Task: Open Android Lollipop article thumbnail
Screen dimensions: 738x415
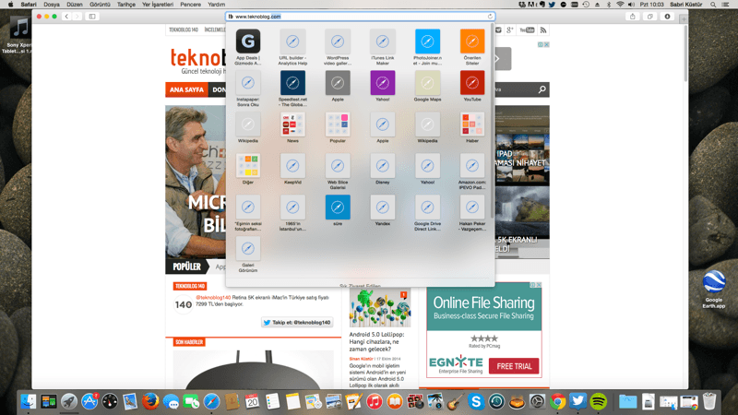Action: click(x=380, y=308)
